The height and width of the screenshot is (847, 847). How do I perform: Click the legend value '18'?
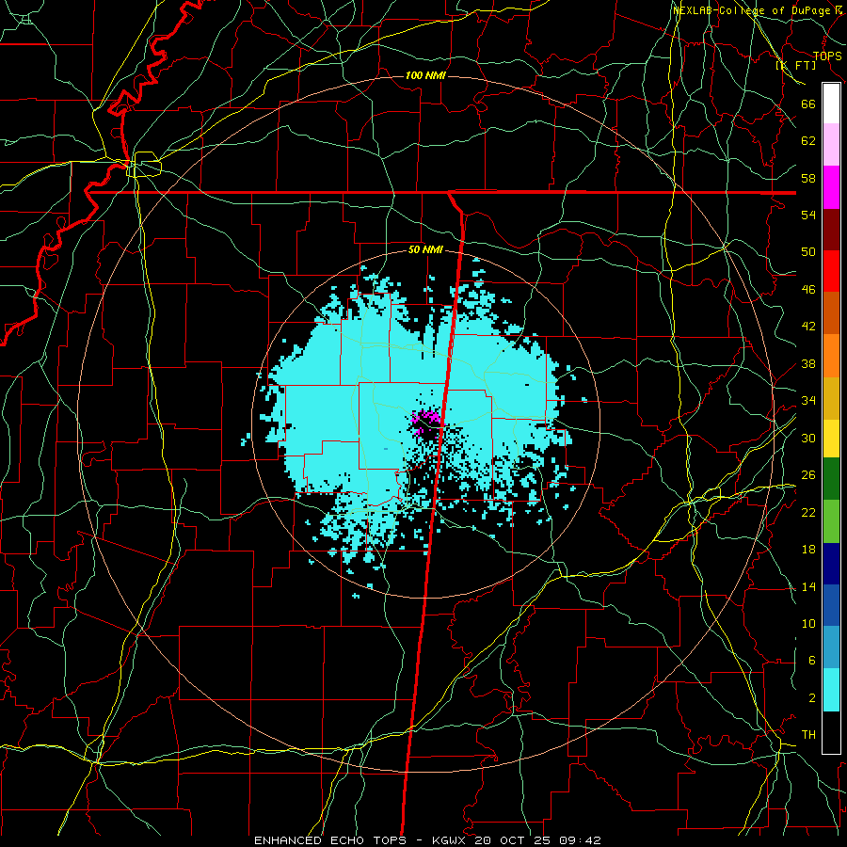pyautogui.click(x=808, y=550)
